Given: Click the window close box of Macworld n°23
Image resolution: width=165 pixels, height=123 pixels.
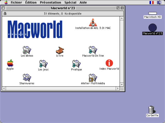Looking at the screenshot, I should 3,8.
